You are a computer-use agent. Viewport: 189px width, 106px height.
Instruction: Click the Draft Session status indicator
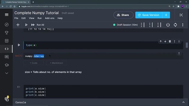(x=126, y=25)
